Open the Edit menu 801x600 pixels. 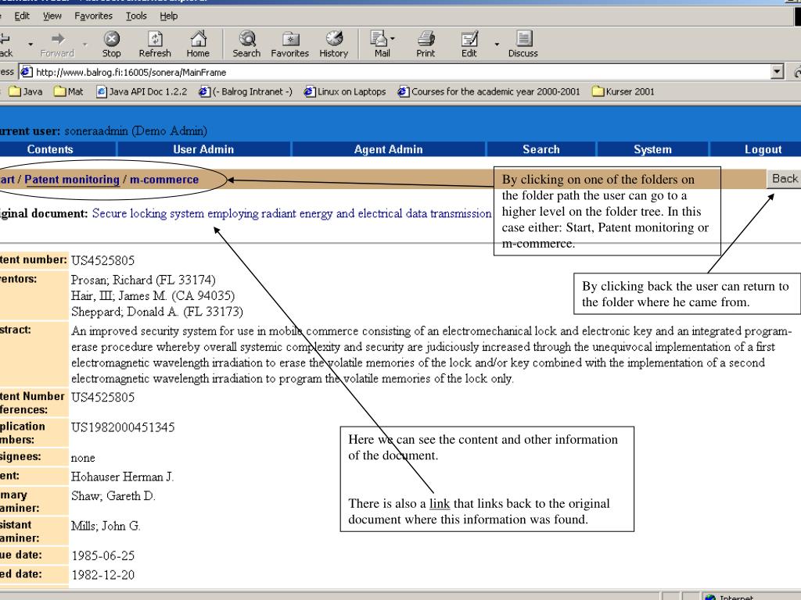tap(21, 16)
